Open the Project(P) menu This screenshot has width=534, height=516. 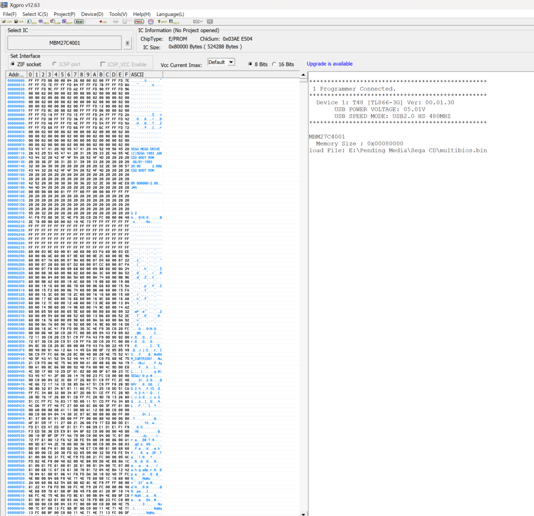[64, 14]
